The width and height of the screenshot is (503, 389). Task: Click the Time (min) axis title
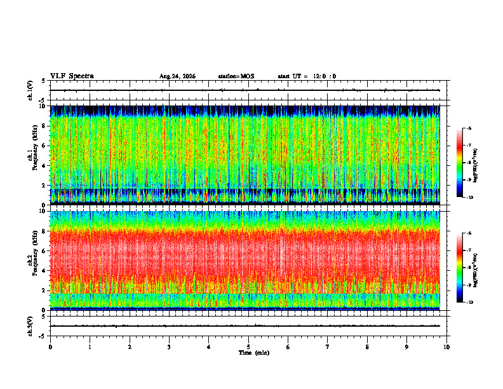(254, 353)
